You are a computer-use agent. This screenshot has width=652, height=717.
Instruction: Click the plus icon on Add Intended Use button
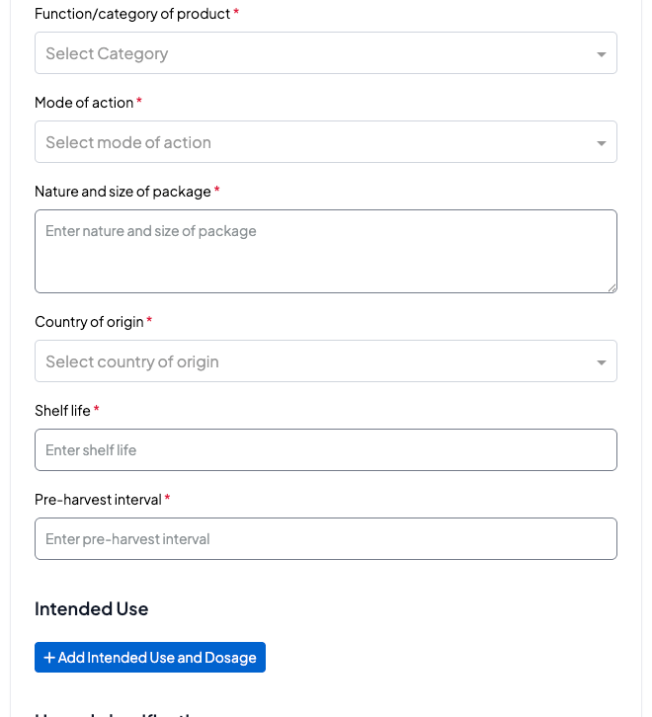click(x=49, y=658)
